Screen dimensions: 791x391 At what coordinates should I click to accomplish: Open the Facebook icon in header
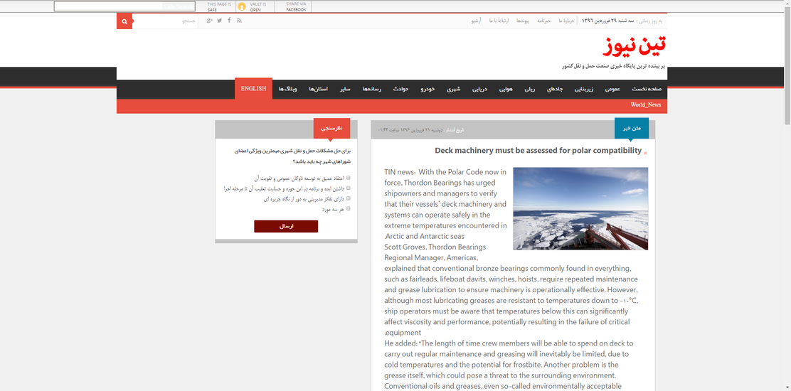tap(229, 20)
